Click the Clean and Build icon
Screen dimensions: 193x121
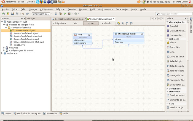tap(60, 14)
